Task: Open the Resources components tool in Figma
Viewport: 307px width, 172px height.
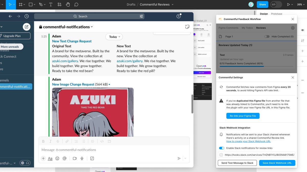Action: click(59, 5)
